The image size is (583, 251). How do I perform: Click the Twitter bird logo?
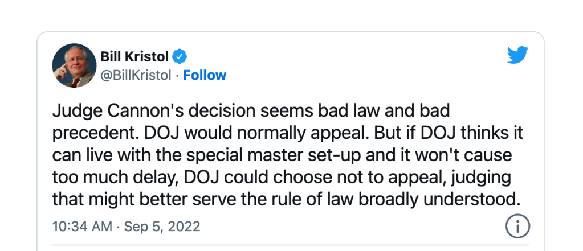pyautogui.click(x=517, y=55)
